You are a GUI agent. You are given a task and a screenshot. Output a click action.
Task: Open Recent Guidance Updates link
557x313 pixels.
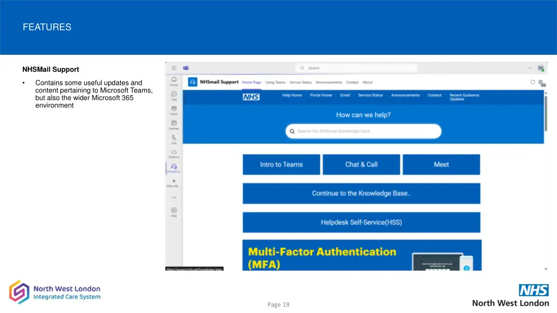tap(465, 97)
